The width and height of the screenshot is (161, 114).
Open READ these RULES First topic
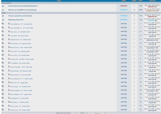[x=16, y=20]
